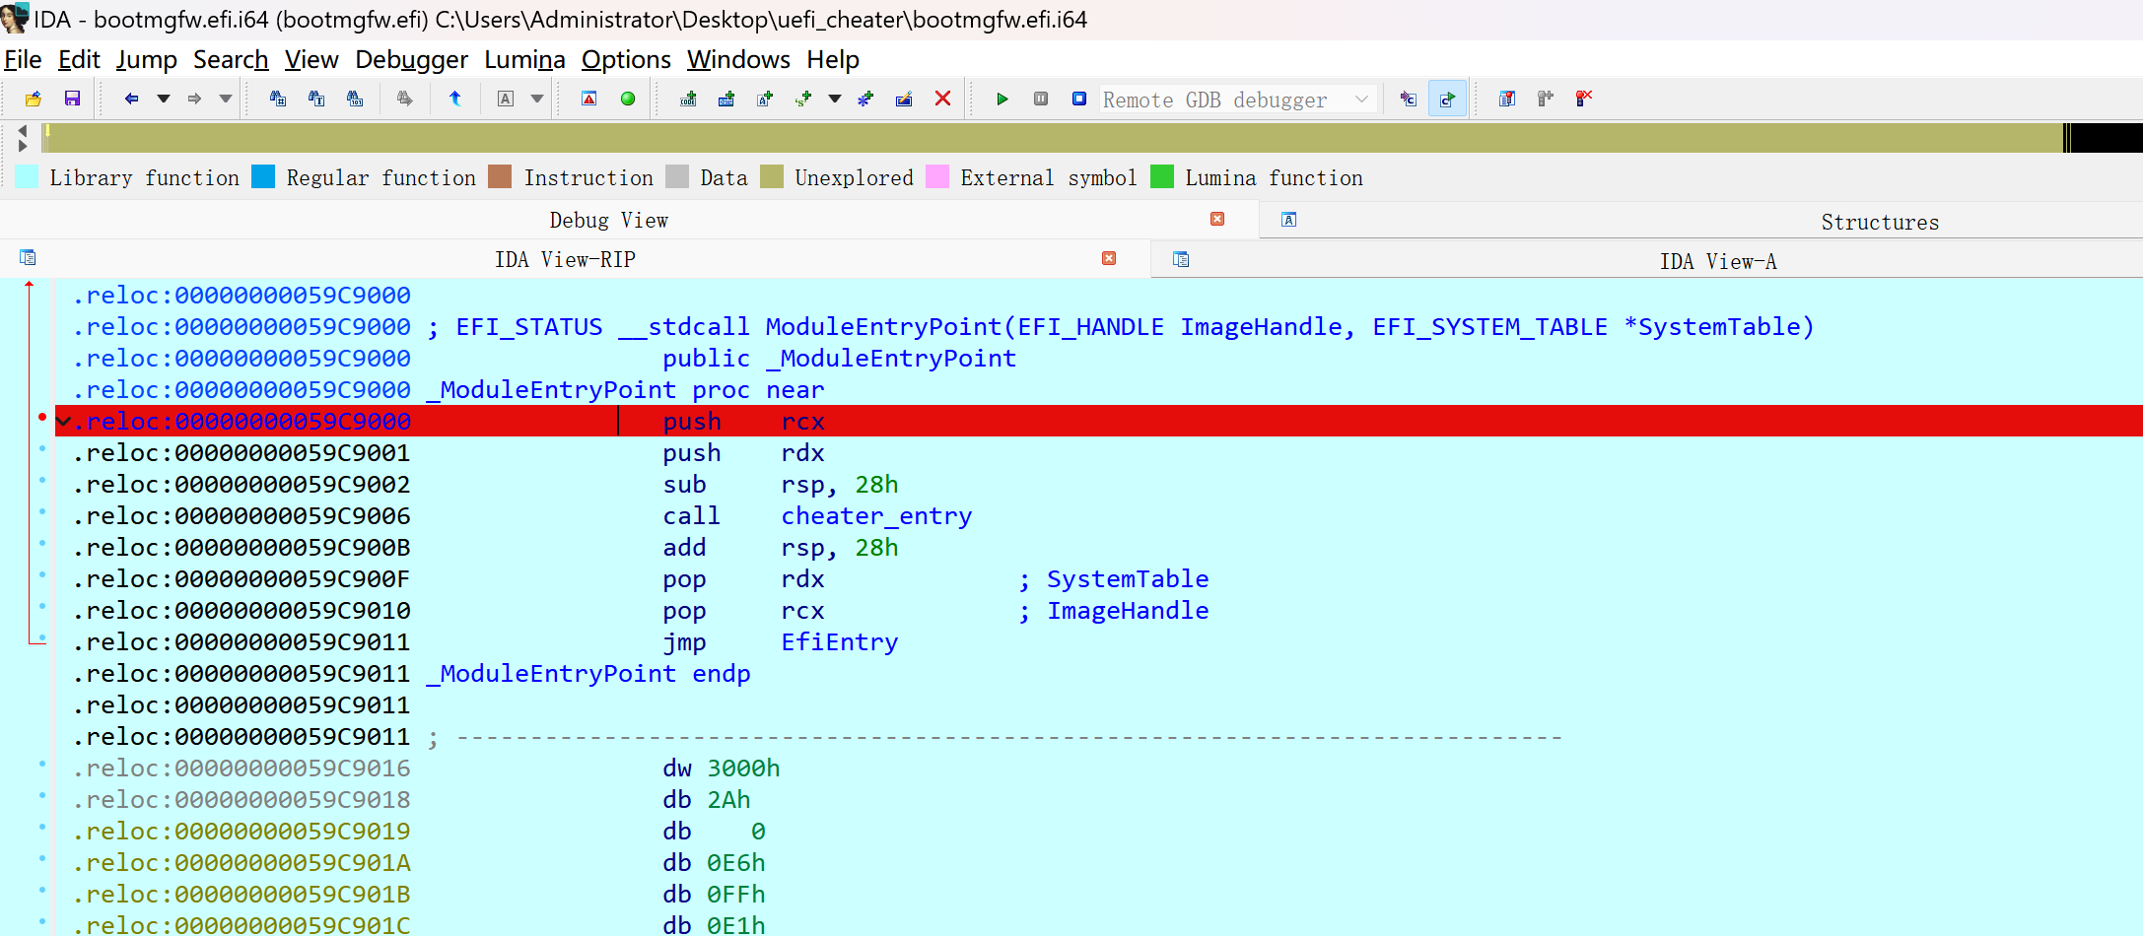The width and height of the screenshot is (2143, 936).
Task: Collapse the chevron at highlighted 59C9000 line
Action: pos(64,422)
